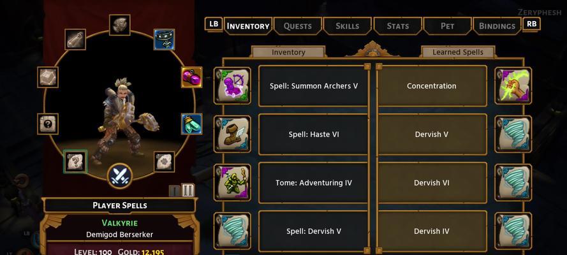The width and height of the screenshot is (567, 255).
Task: Switch to weapon set II
Action: point(188,191)
